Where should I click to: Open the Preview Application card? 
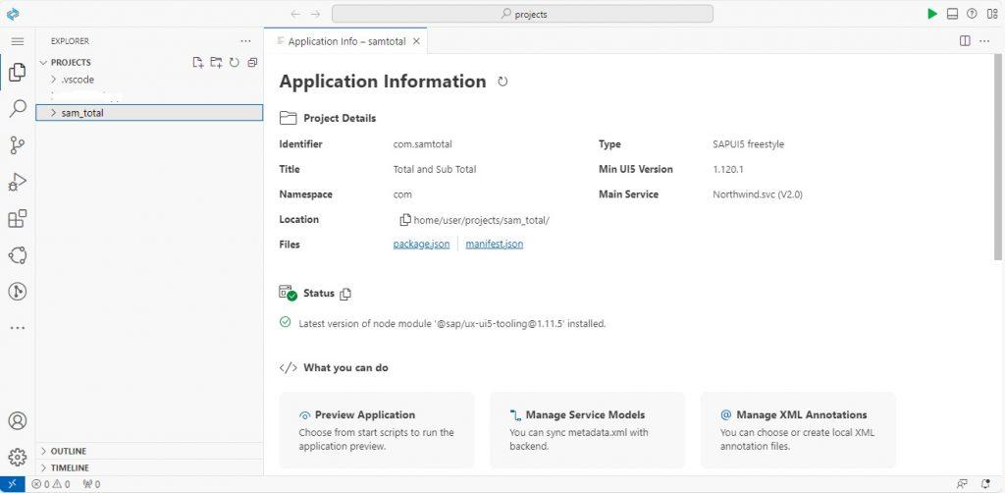click(x=377, y=430)
